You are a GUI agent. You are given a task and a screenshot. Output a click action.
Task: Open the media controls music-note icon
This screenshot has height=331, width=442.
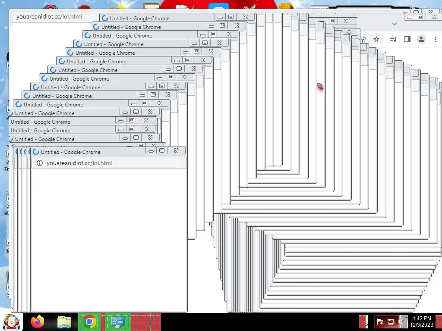click(x=394, y=39)
